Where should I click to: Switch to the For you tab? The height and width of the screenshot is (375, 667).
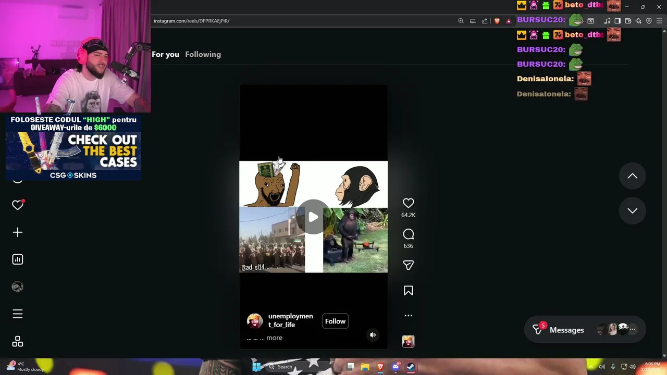coord(165,54)
